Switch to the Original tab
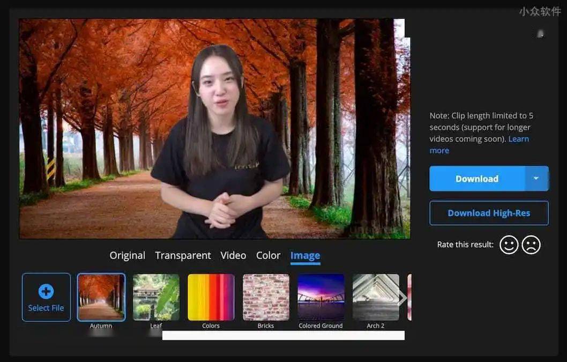 [x=127, y=255]
